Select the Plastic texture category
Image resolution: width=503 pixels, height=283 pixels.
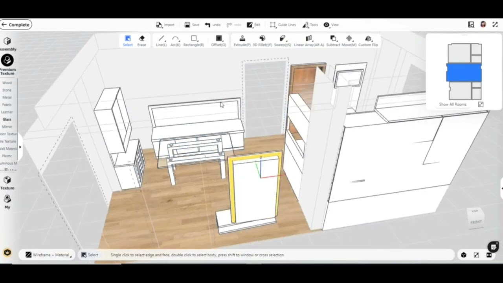[7, 156]
